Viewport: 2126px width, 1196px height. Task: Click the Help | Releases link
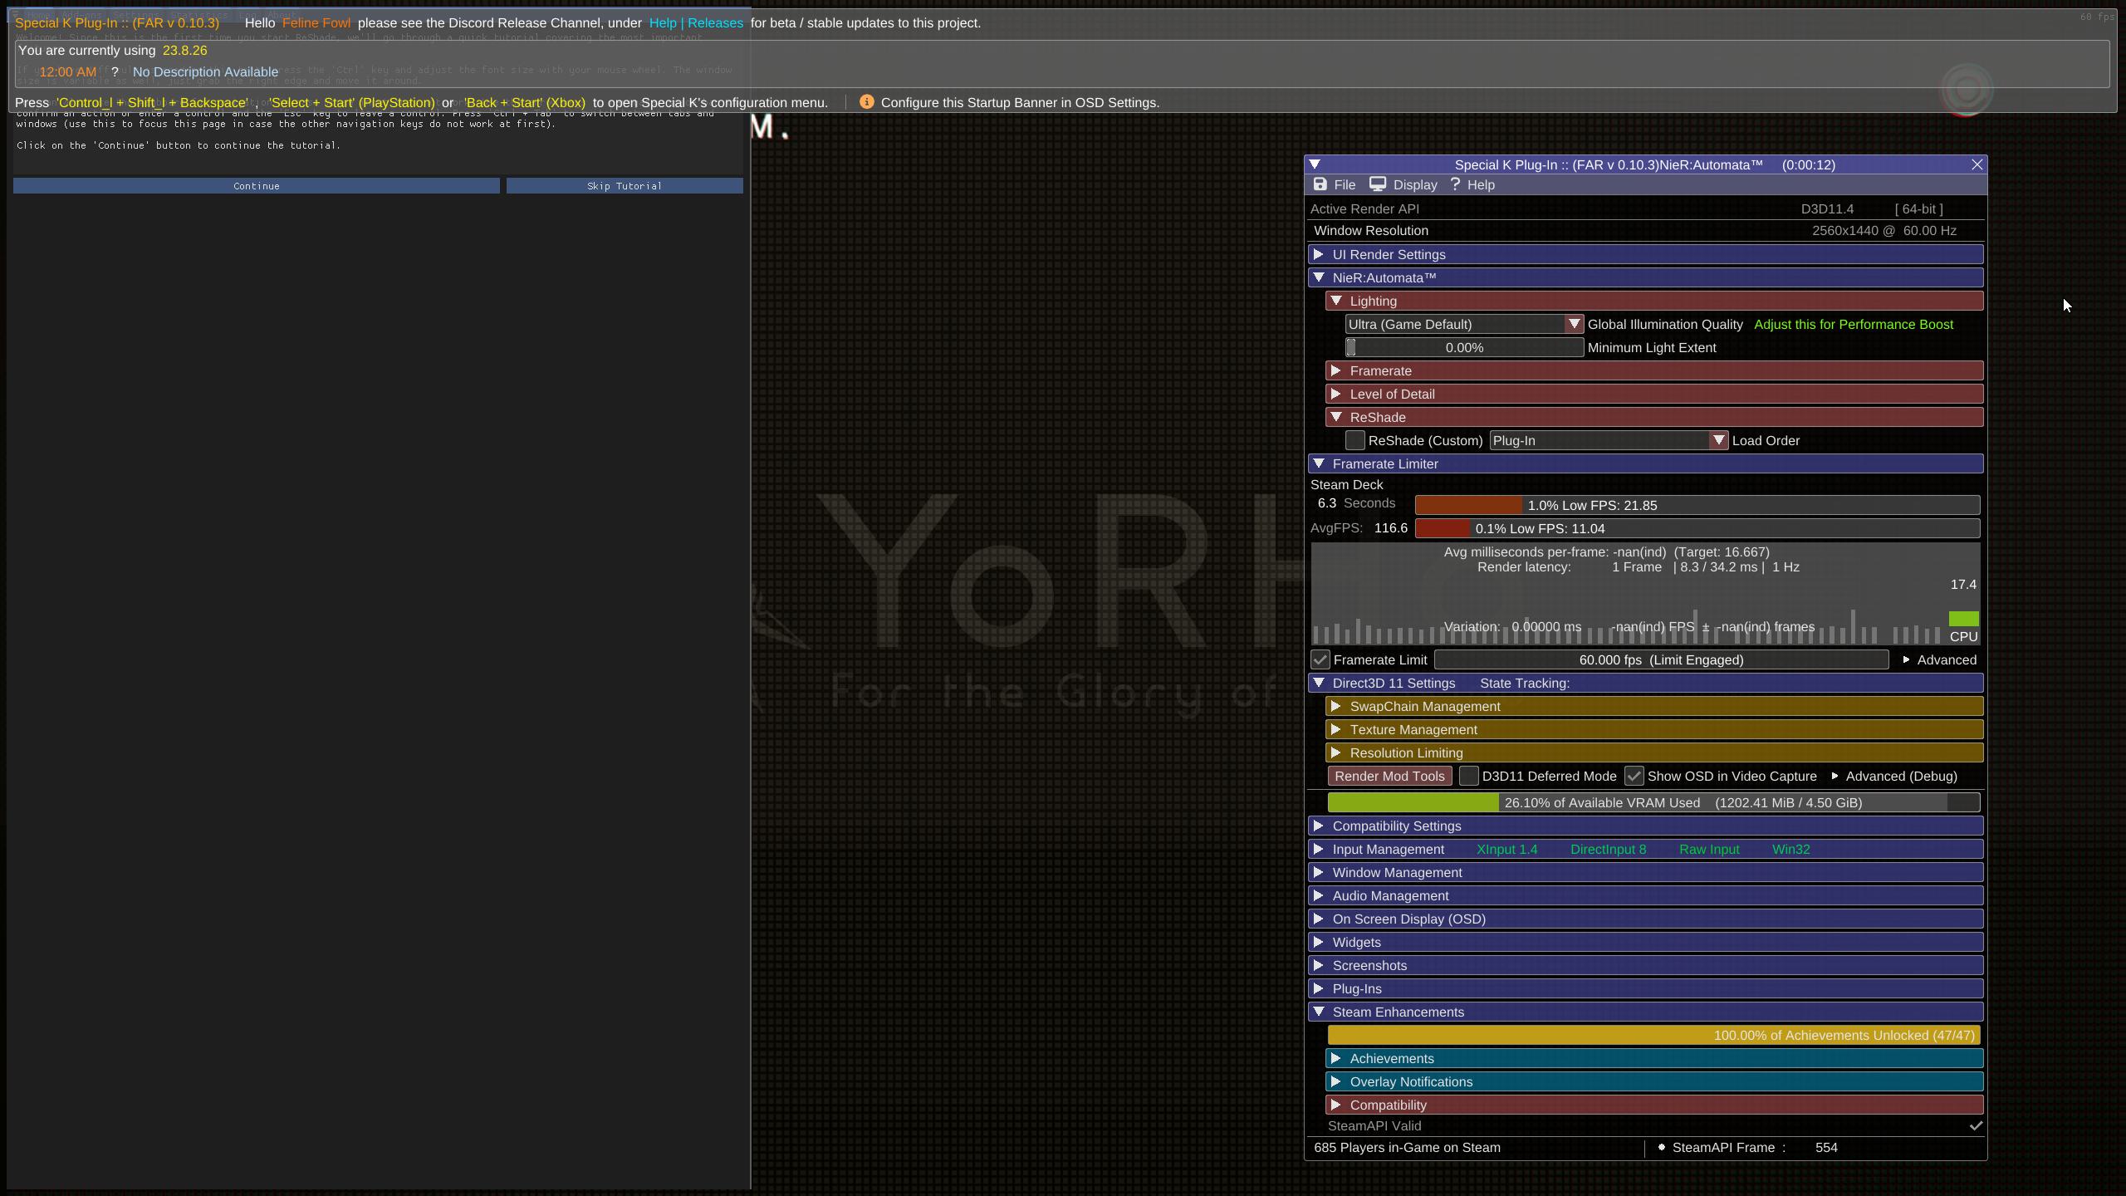(x=697, y=22)
